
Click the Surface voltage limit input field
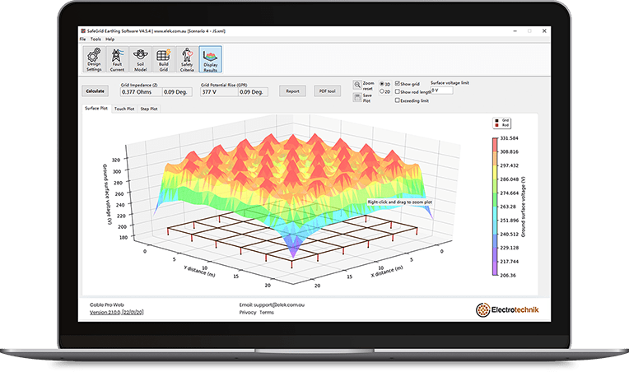(x=441, y=91)
